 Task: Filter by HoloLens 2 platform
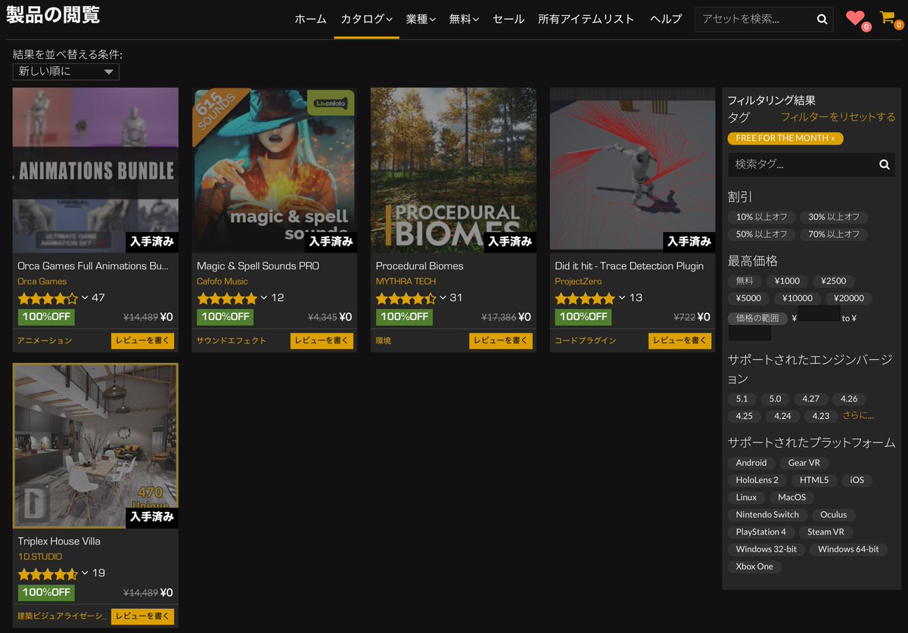click(757, 480)
